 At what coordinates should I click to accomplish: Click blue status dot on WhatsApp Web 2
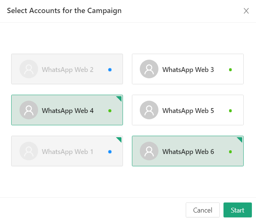[110, 70]
